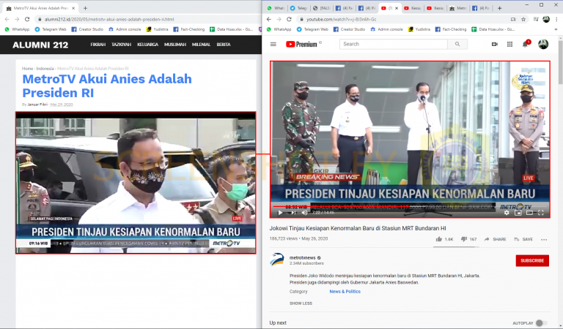Screen dimensions: 563x329
Task: Open the YouTube account avatar menu
Action: coord(543,44)
